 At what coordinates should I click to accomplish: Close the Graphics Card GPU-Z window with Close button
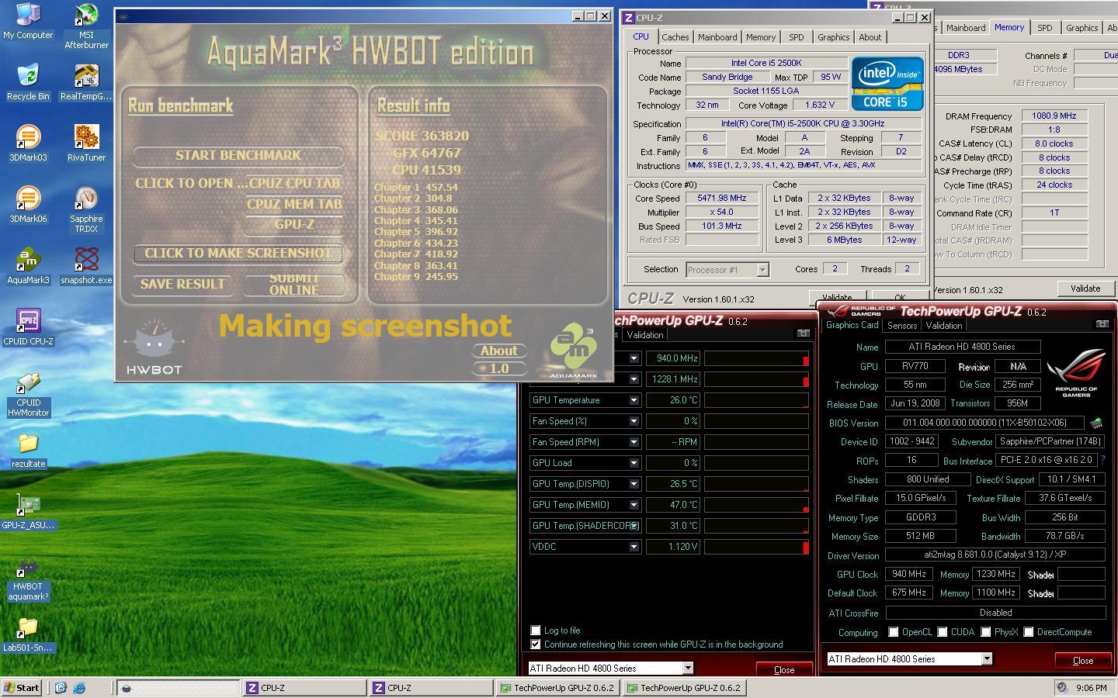pyautogui.click(x=1082, y=661)
